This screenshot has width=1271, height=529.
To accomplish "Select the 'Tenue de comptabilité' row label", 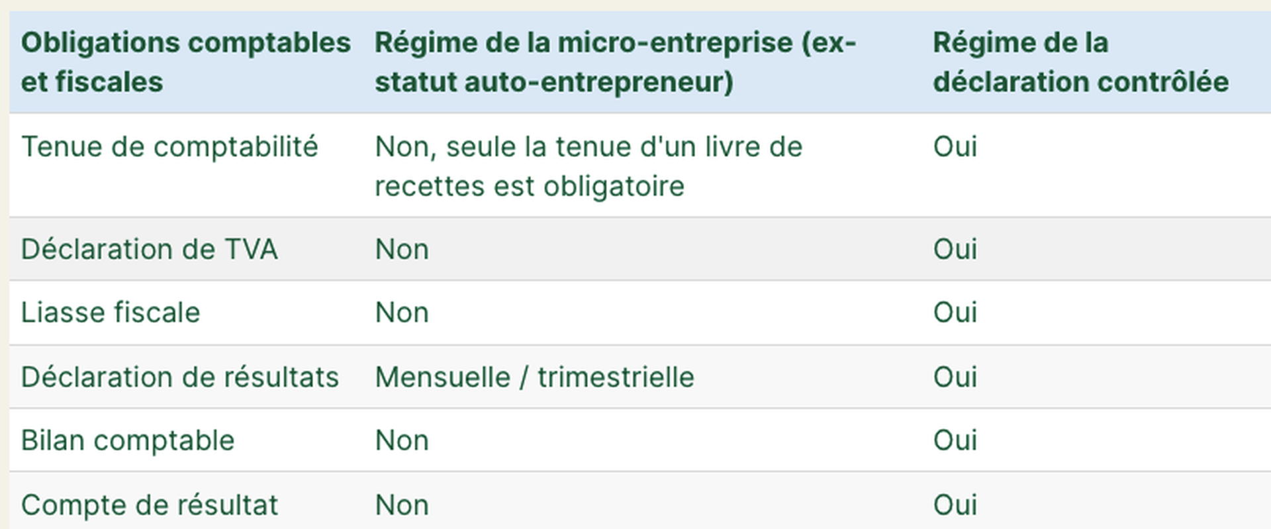I will (x=169, y=147).
